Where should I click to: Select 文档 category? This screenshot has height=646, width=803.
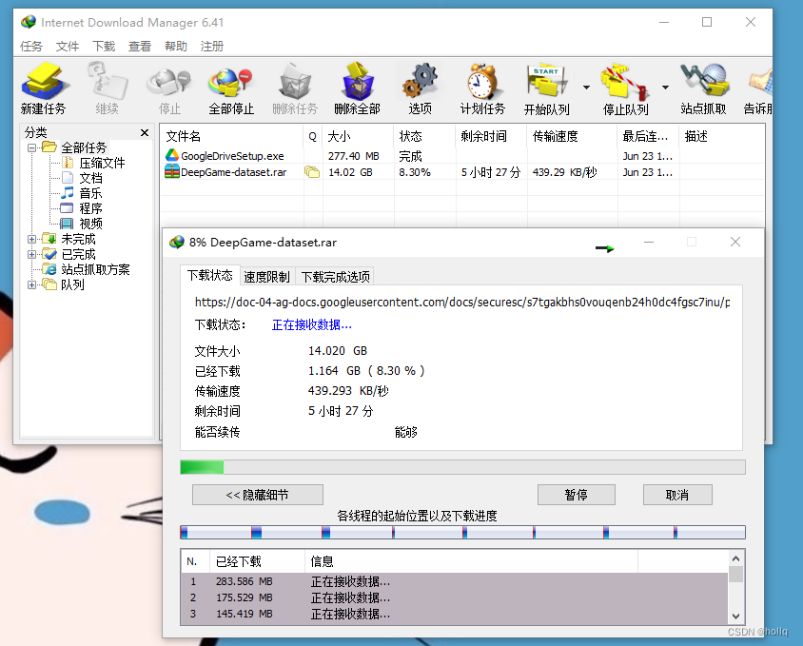[90, 178]
